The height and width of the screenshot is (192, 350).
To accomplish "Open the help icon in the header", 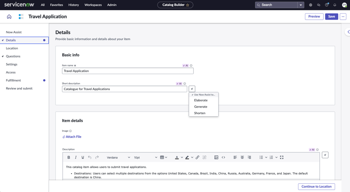I will [x=327, y=5].
